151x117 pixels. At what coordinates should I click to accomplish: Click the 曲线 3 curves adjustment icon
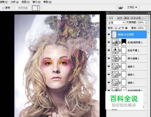[115, 66]
